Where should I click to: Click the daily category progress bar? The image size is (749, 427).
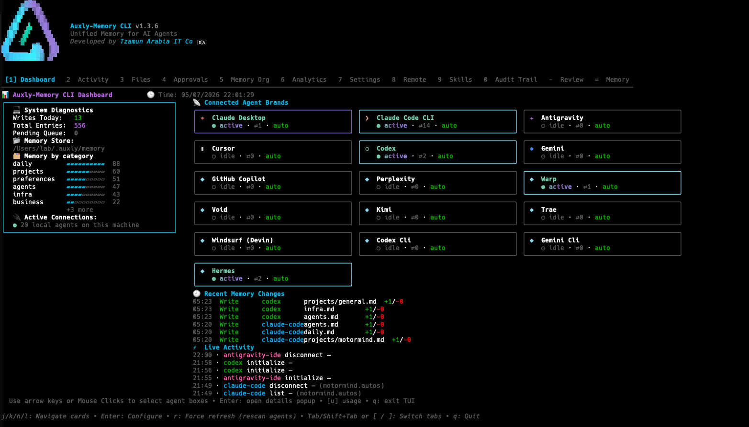pos(86,164)
